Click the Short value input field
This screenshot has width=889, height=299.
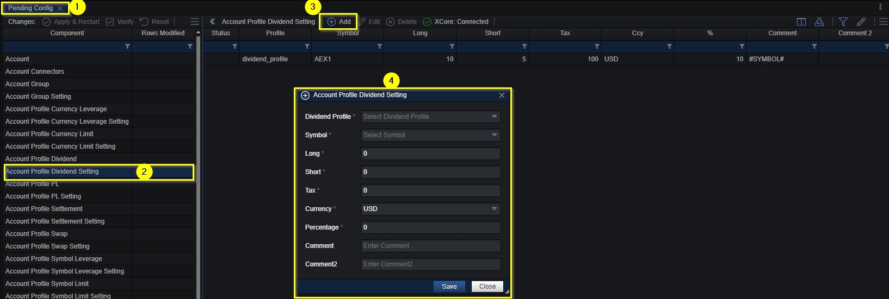[430, 172]
